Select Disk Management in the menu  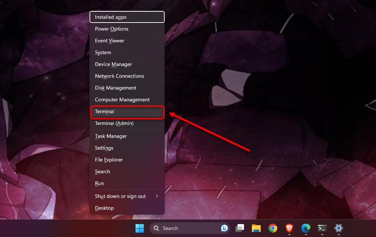tap(127, 88)
